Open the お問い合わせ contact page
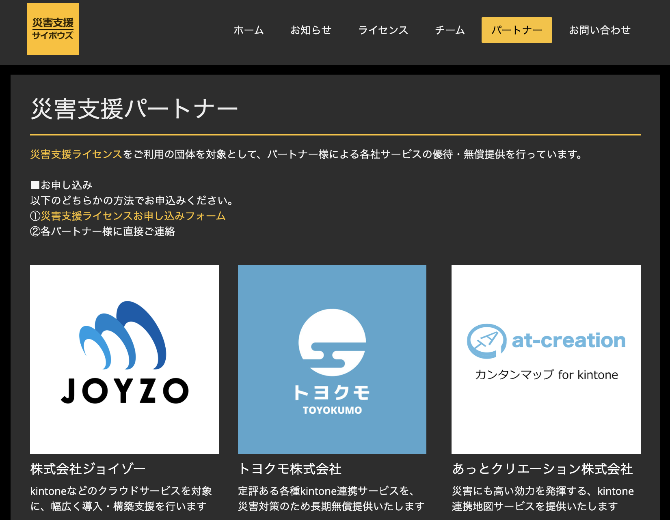Viewport: 670px width, 520px height. click(x=599, y=30)
